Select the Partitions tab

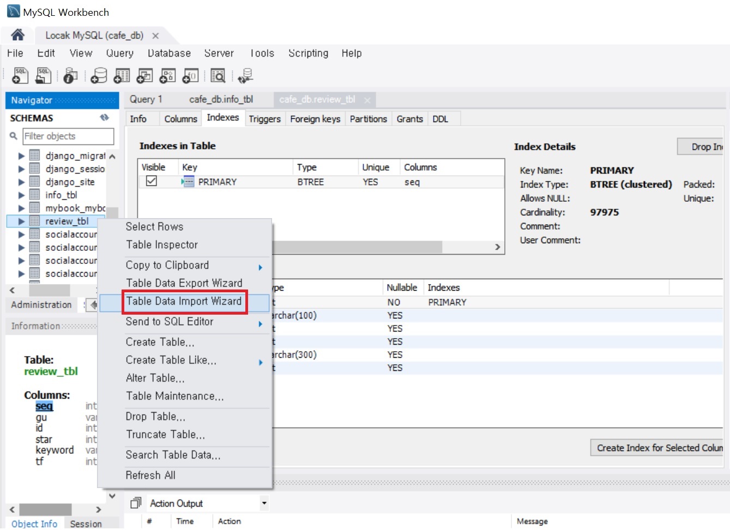click(x=369, y=119)
